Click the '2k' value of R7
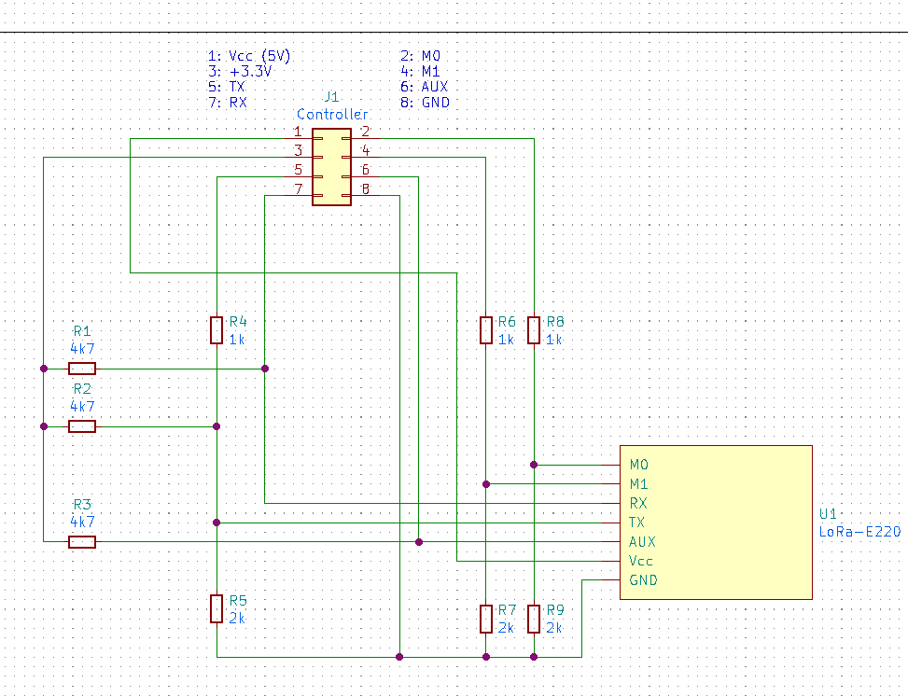The width and height of the screenshot is (908, 697). click(x=506, y=628)
